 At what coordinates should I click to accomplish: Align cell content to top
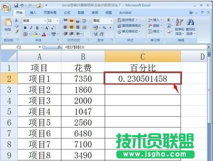pyautogui.click(x=66, y=21)
